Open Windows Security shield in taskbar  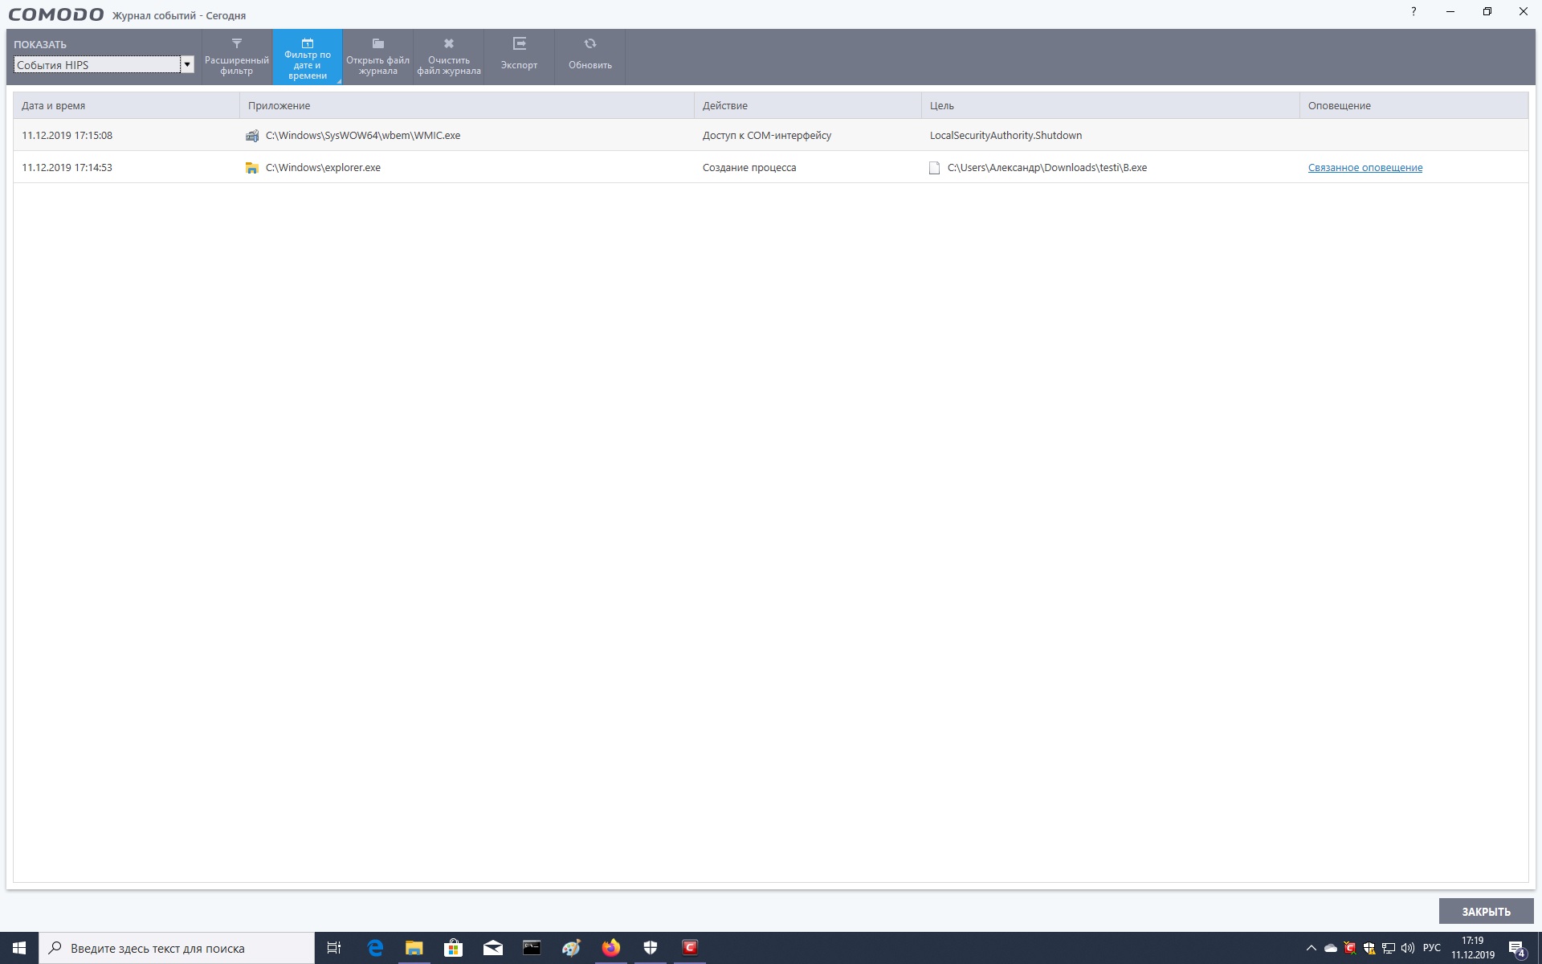click(651, 948)
